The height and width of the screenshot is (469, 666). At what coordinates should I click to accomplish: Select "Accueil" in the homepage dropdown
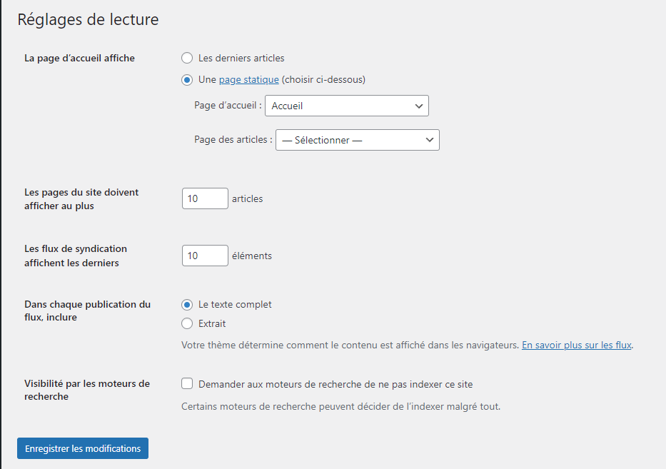point(346,105)
